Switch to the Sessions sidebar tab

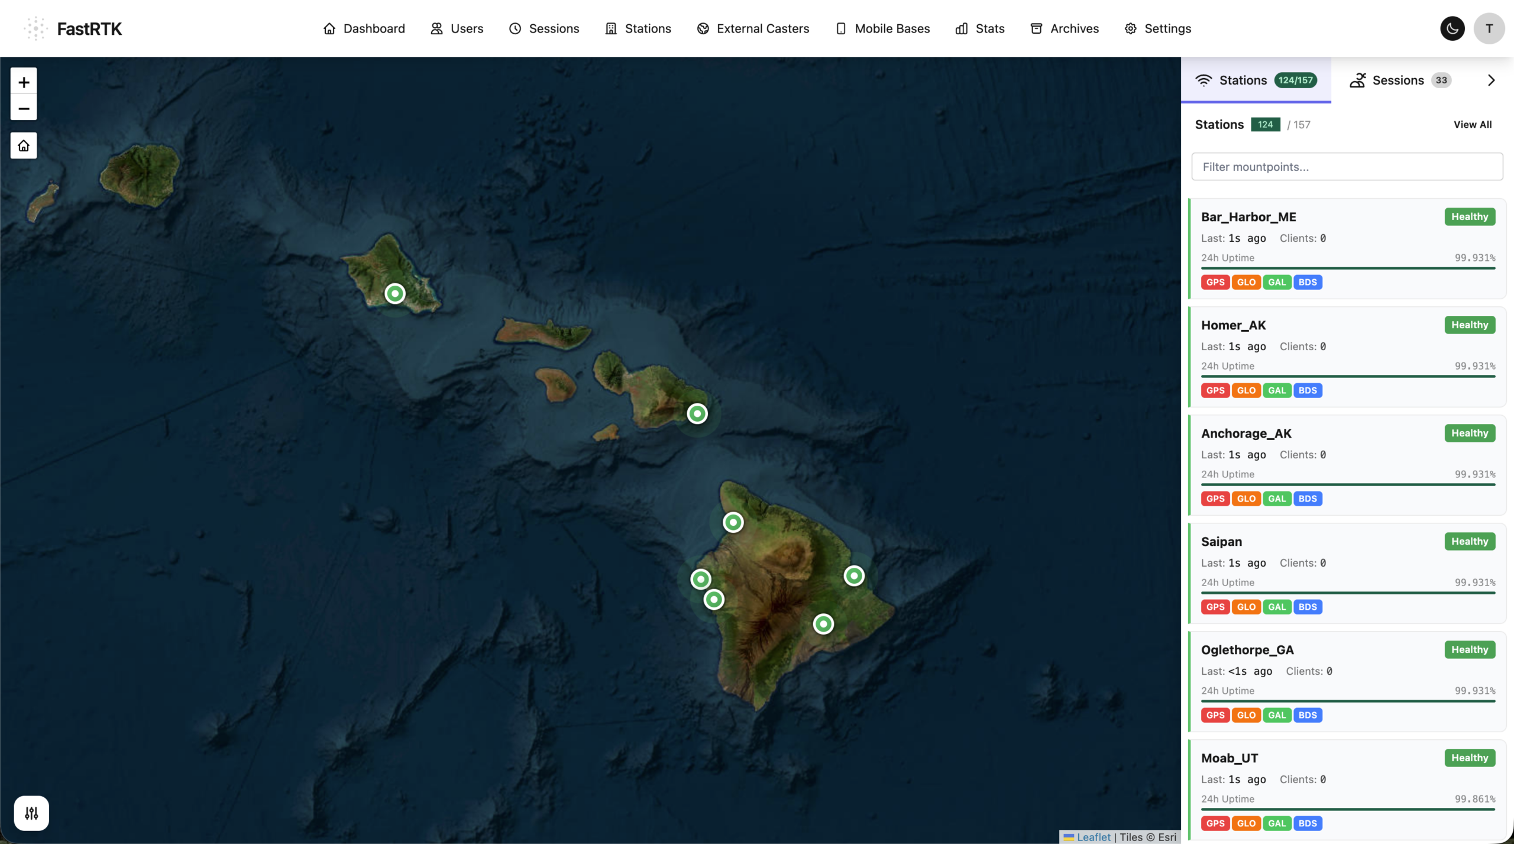[1400, 80]
